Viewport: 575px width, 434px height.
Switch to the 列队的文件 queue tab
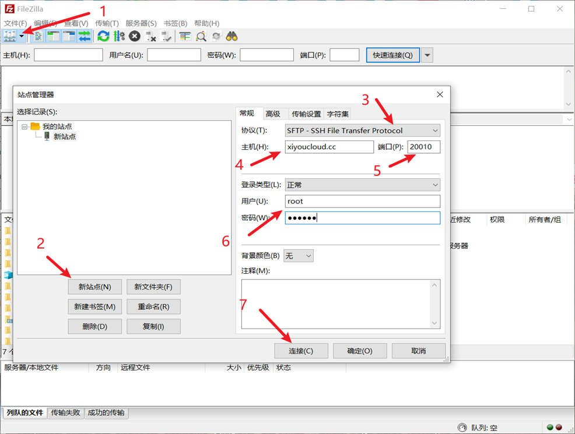25,413
